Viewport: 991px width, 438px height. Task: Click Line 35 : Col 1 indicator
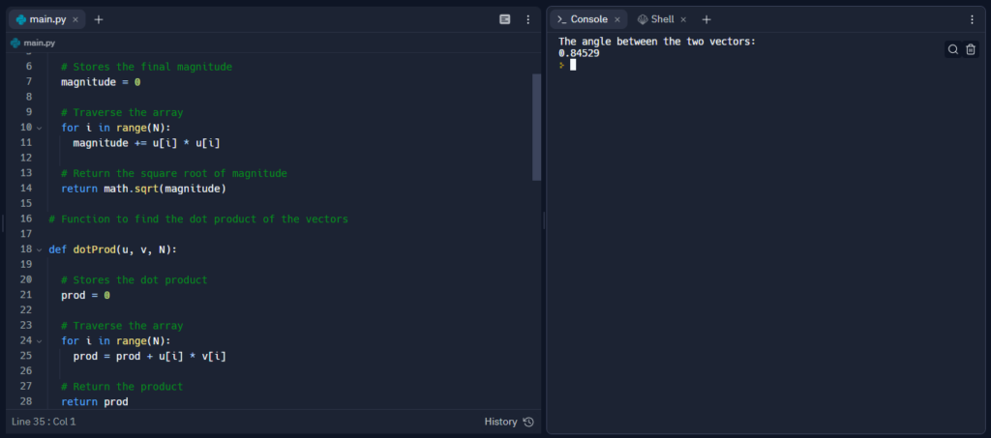click(44, 422)
